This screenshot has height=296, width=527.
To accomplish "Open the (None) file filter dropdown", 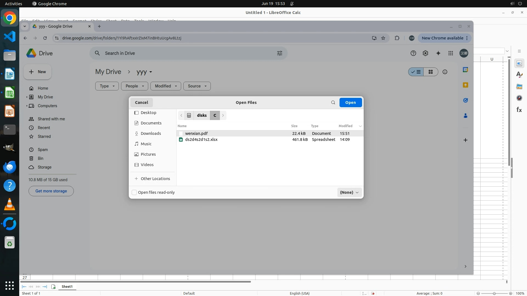I will 349,192.
